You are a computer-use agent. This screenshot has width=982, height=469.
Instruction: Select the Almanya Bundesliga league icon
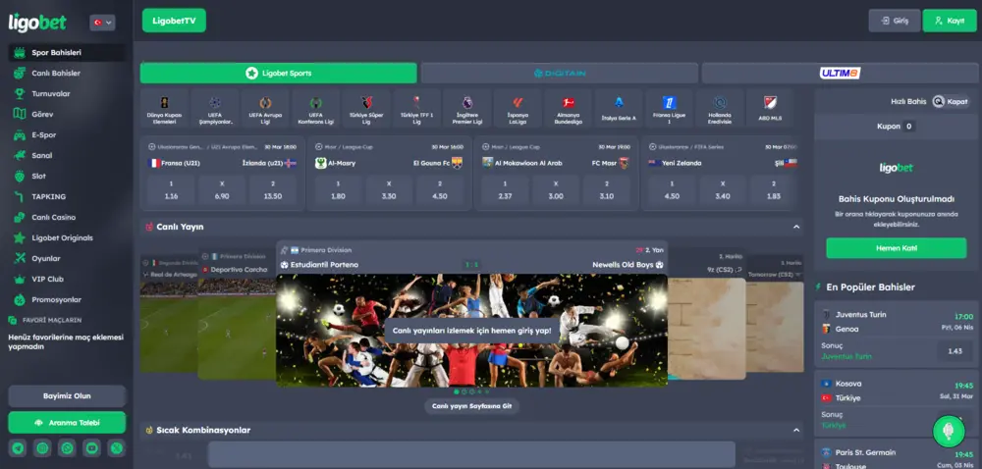point(568,109)
